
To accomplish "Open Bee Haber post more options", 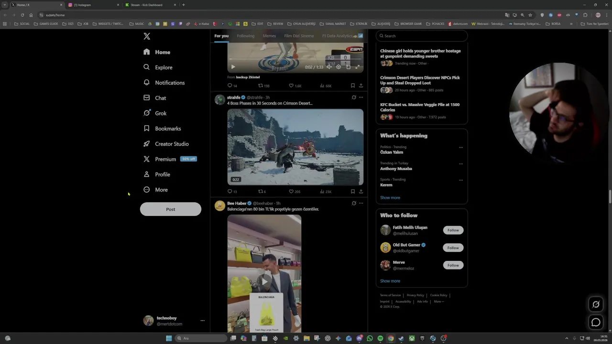I will (361, 203).
